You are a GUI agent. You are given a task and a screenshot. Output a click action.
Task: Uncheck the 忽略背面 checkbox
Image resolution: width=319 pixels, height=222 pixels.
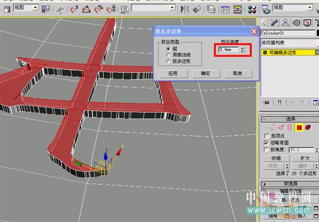point(266,143)
